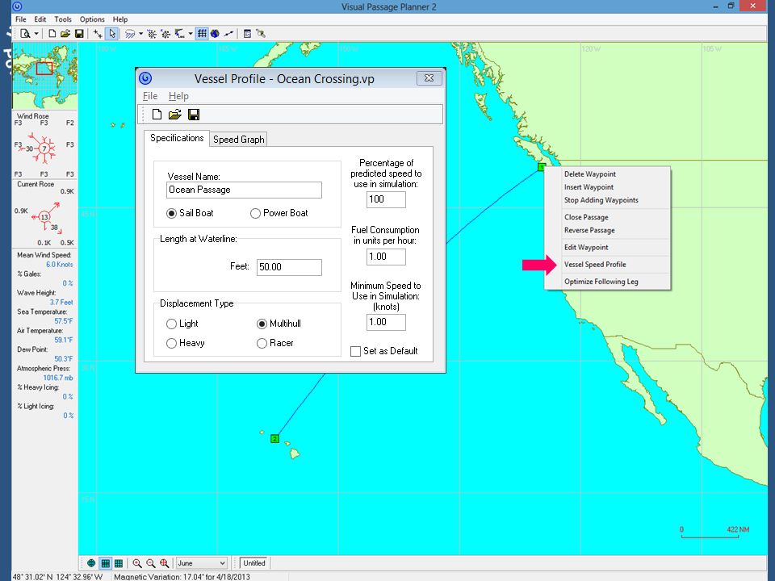Click the weather rain cloud toolbar icon
This screenshot has height=581, width=775.
point(130,34)
